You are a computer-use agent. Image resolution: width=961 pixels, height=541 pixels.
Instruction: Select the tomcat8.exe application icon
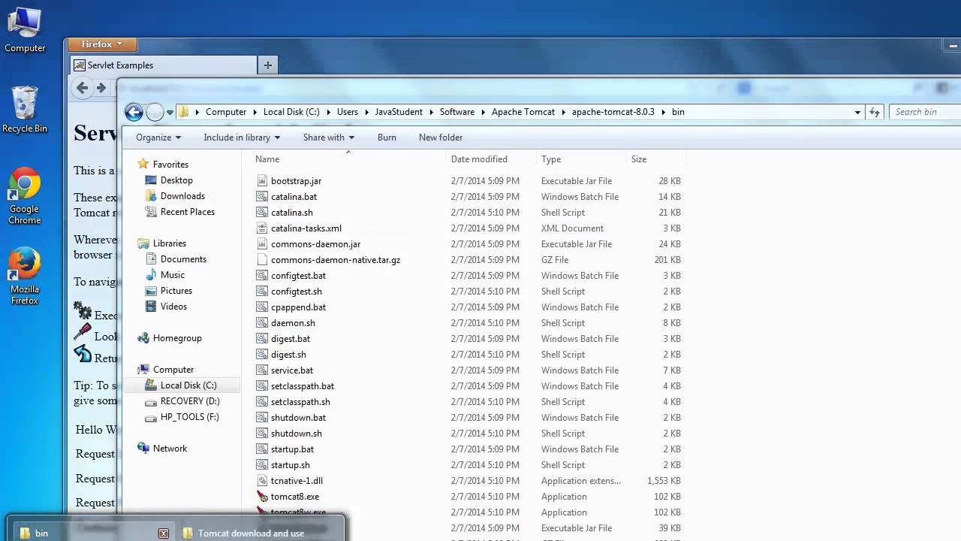point(262,497)
